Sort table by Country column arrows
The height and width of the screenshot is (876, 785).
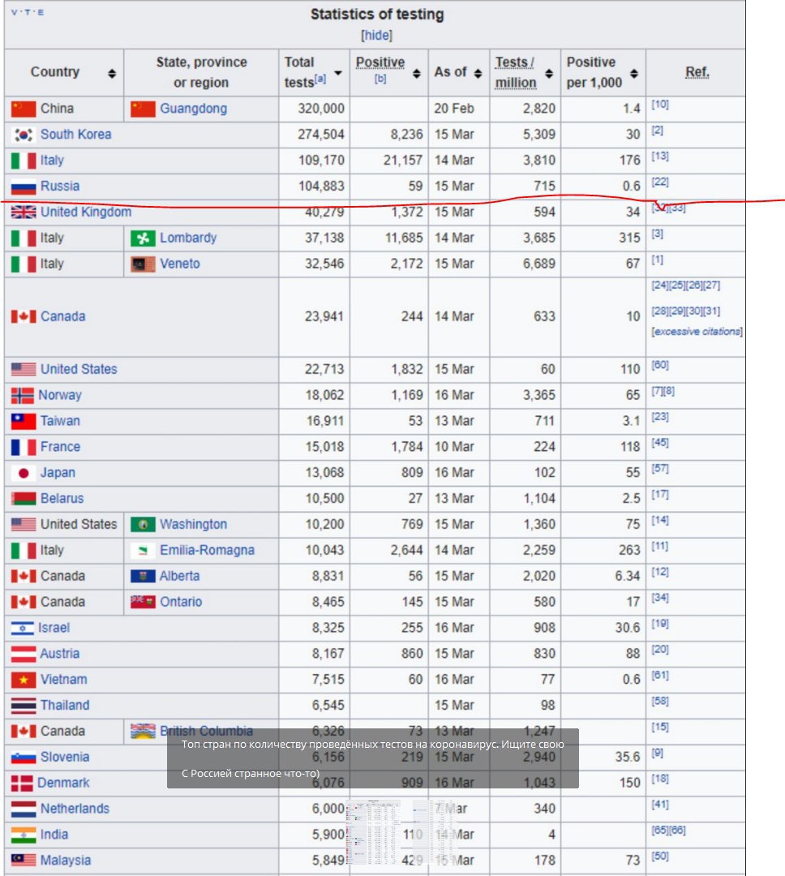pos(112,73)
